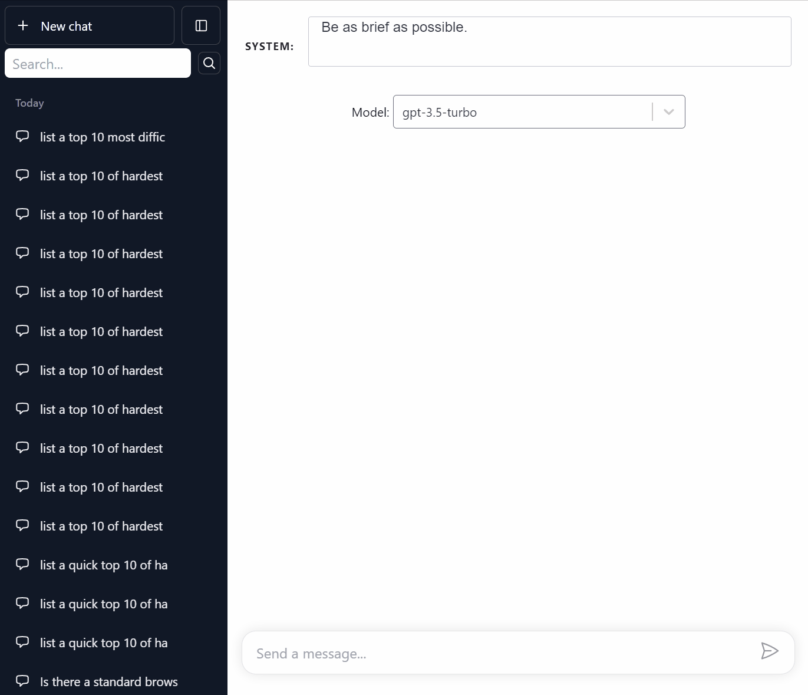Open the Model combo box showing gpt-3.5-turbo
Image resolution: width=808 pixels, height=695 pixels.
539,111
